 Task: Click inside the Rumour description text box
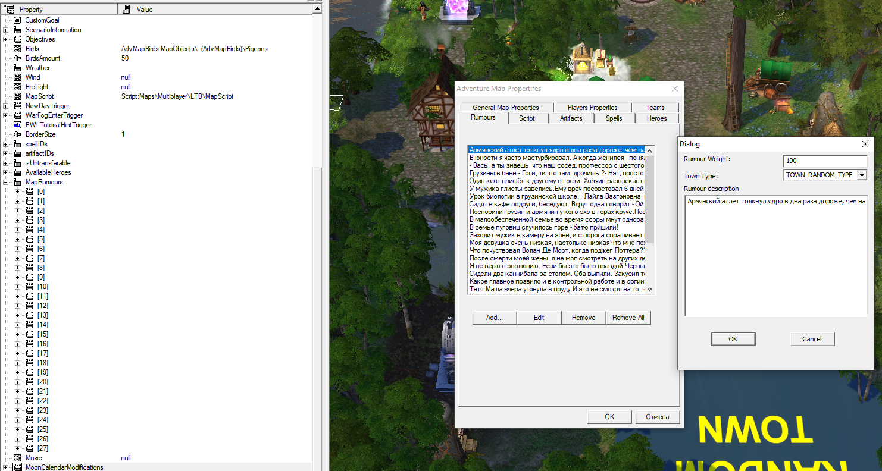pos(776,256)
